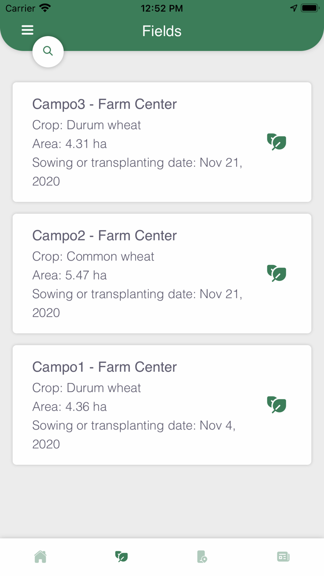Select the Fields leaf tab in bottom bar

click(121, 556)
